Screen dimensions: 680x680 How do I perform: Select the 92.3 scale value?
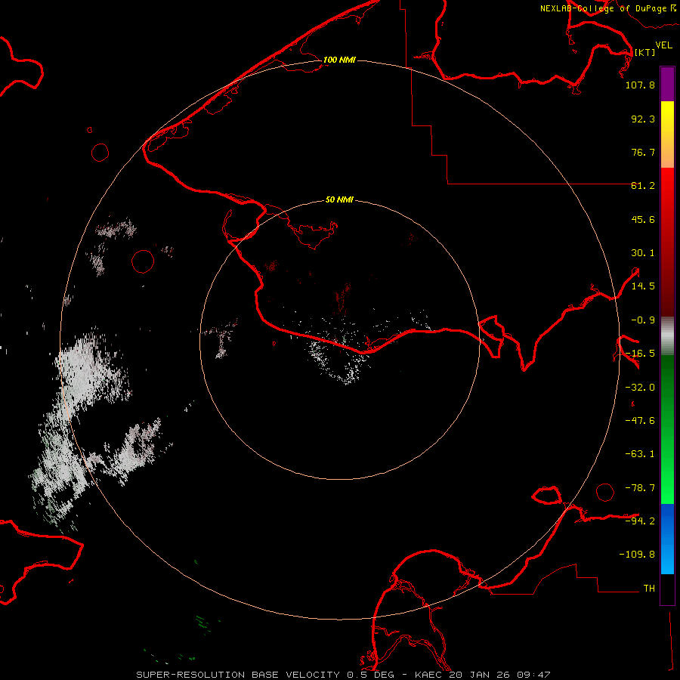coord(643,119)
